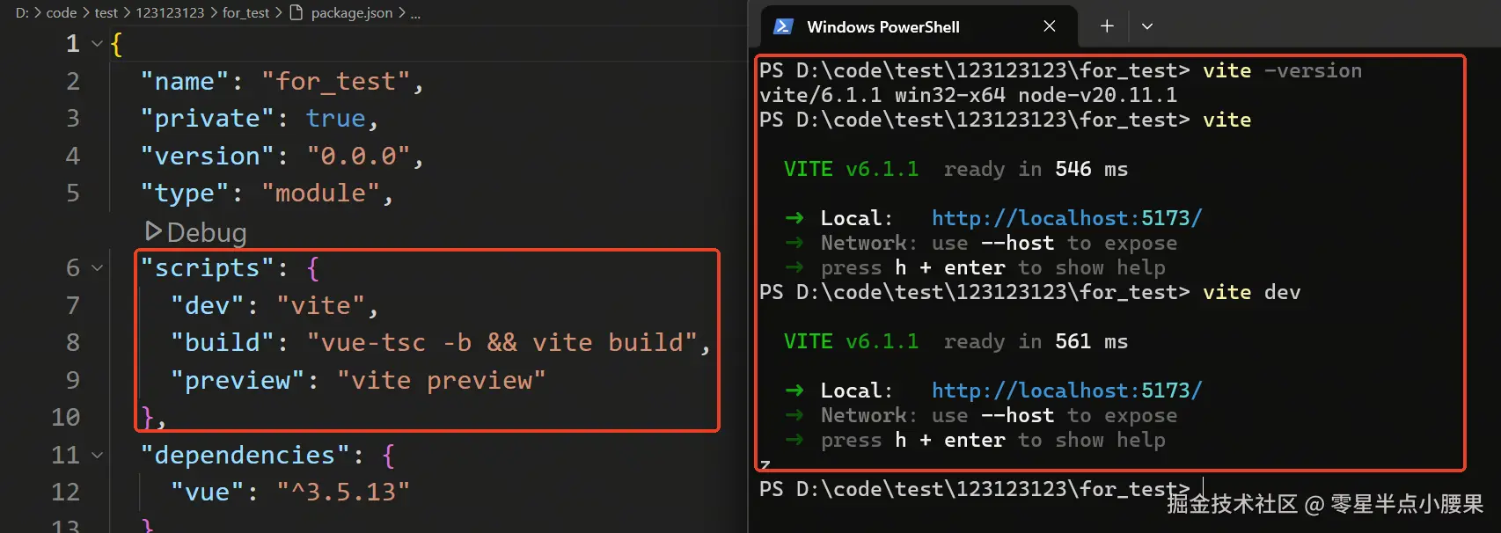Click the package.json file icon in breadcrumb
The height and width of the screenshot is (533, 1501).
297,12
